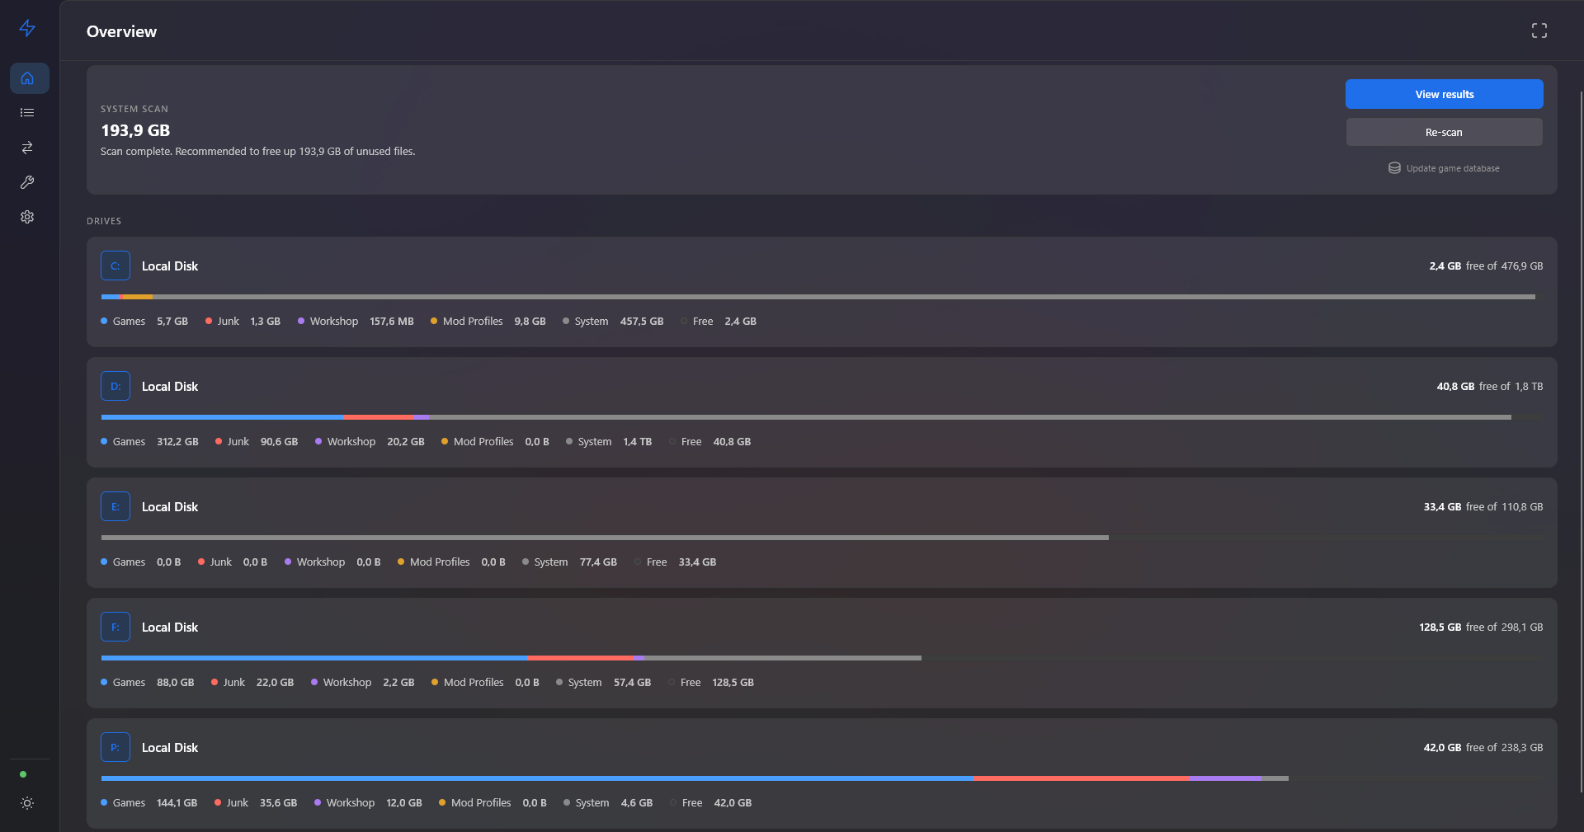Click the P: drive usage bar

point(822,778)
